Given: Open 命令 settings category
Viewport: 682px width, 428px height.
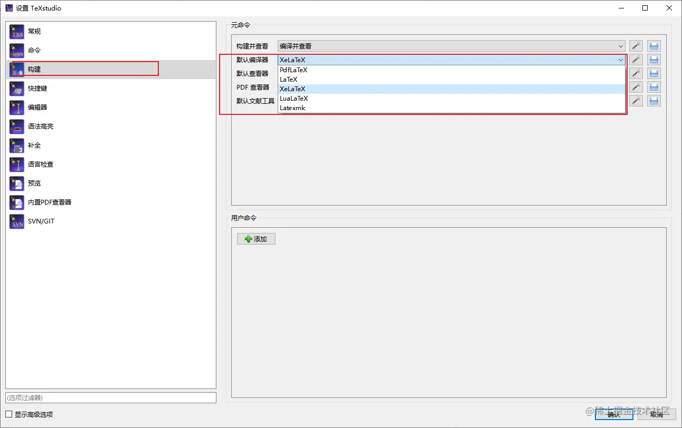Looking at the screenshot, I should [x=111, y=51].
